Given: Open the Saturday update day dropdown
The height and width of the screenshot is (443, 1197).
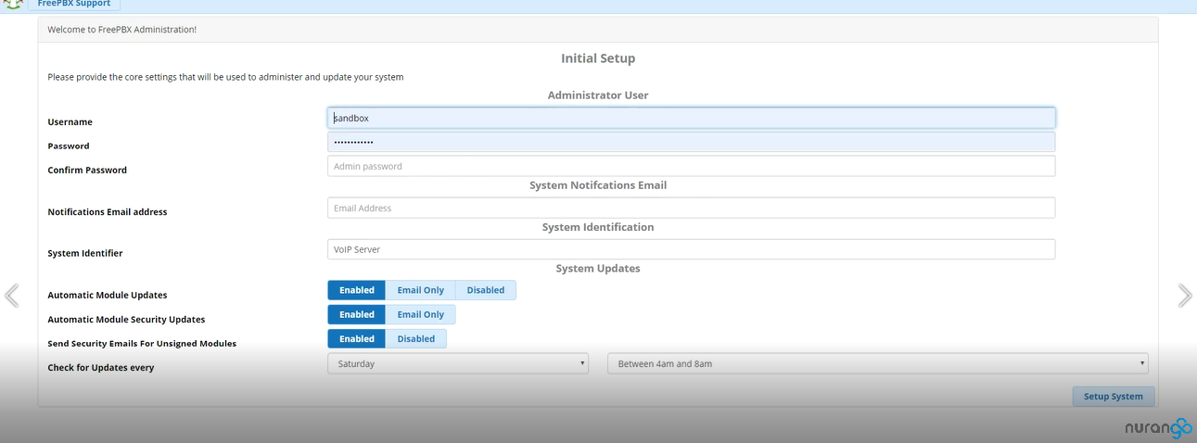Looking at the screenshot, I should coord(458,363).
